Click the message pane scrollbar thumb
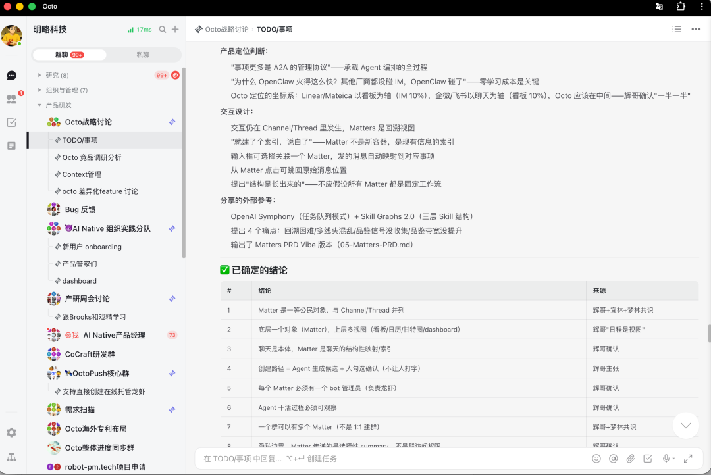 point(709,334)
